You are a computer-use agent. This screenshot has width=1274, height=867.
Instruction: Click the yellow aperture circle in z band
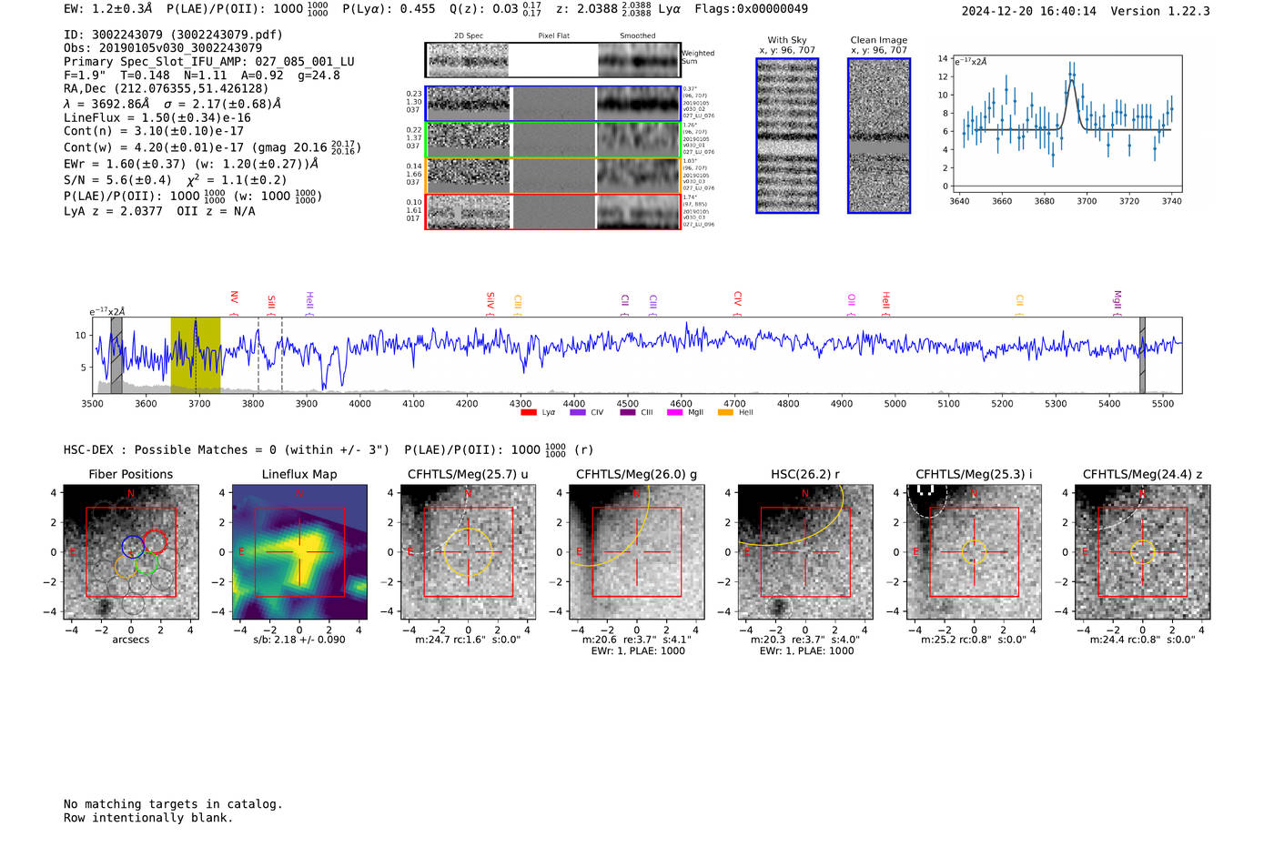coord(1143,552)
